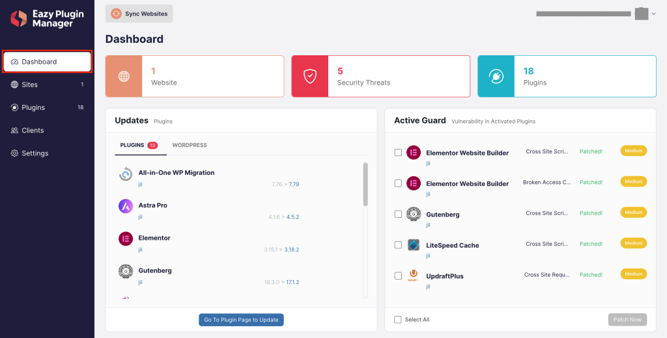Click the All-in-One WP Migration plugin icon
This screenshot has width=667, height=338.
(126, 174)
